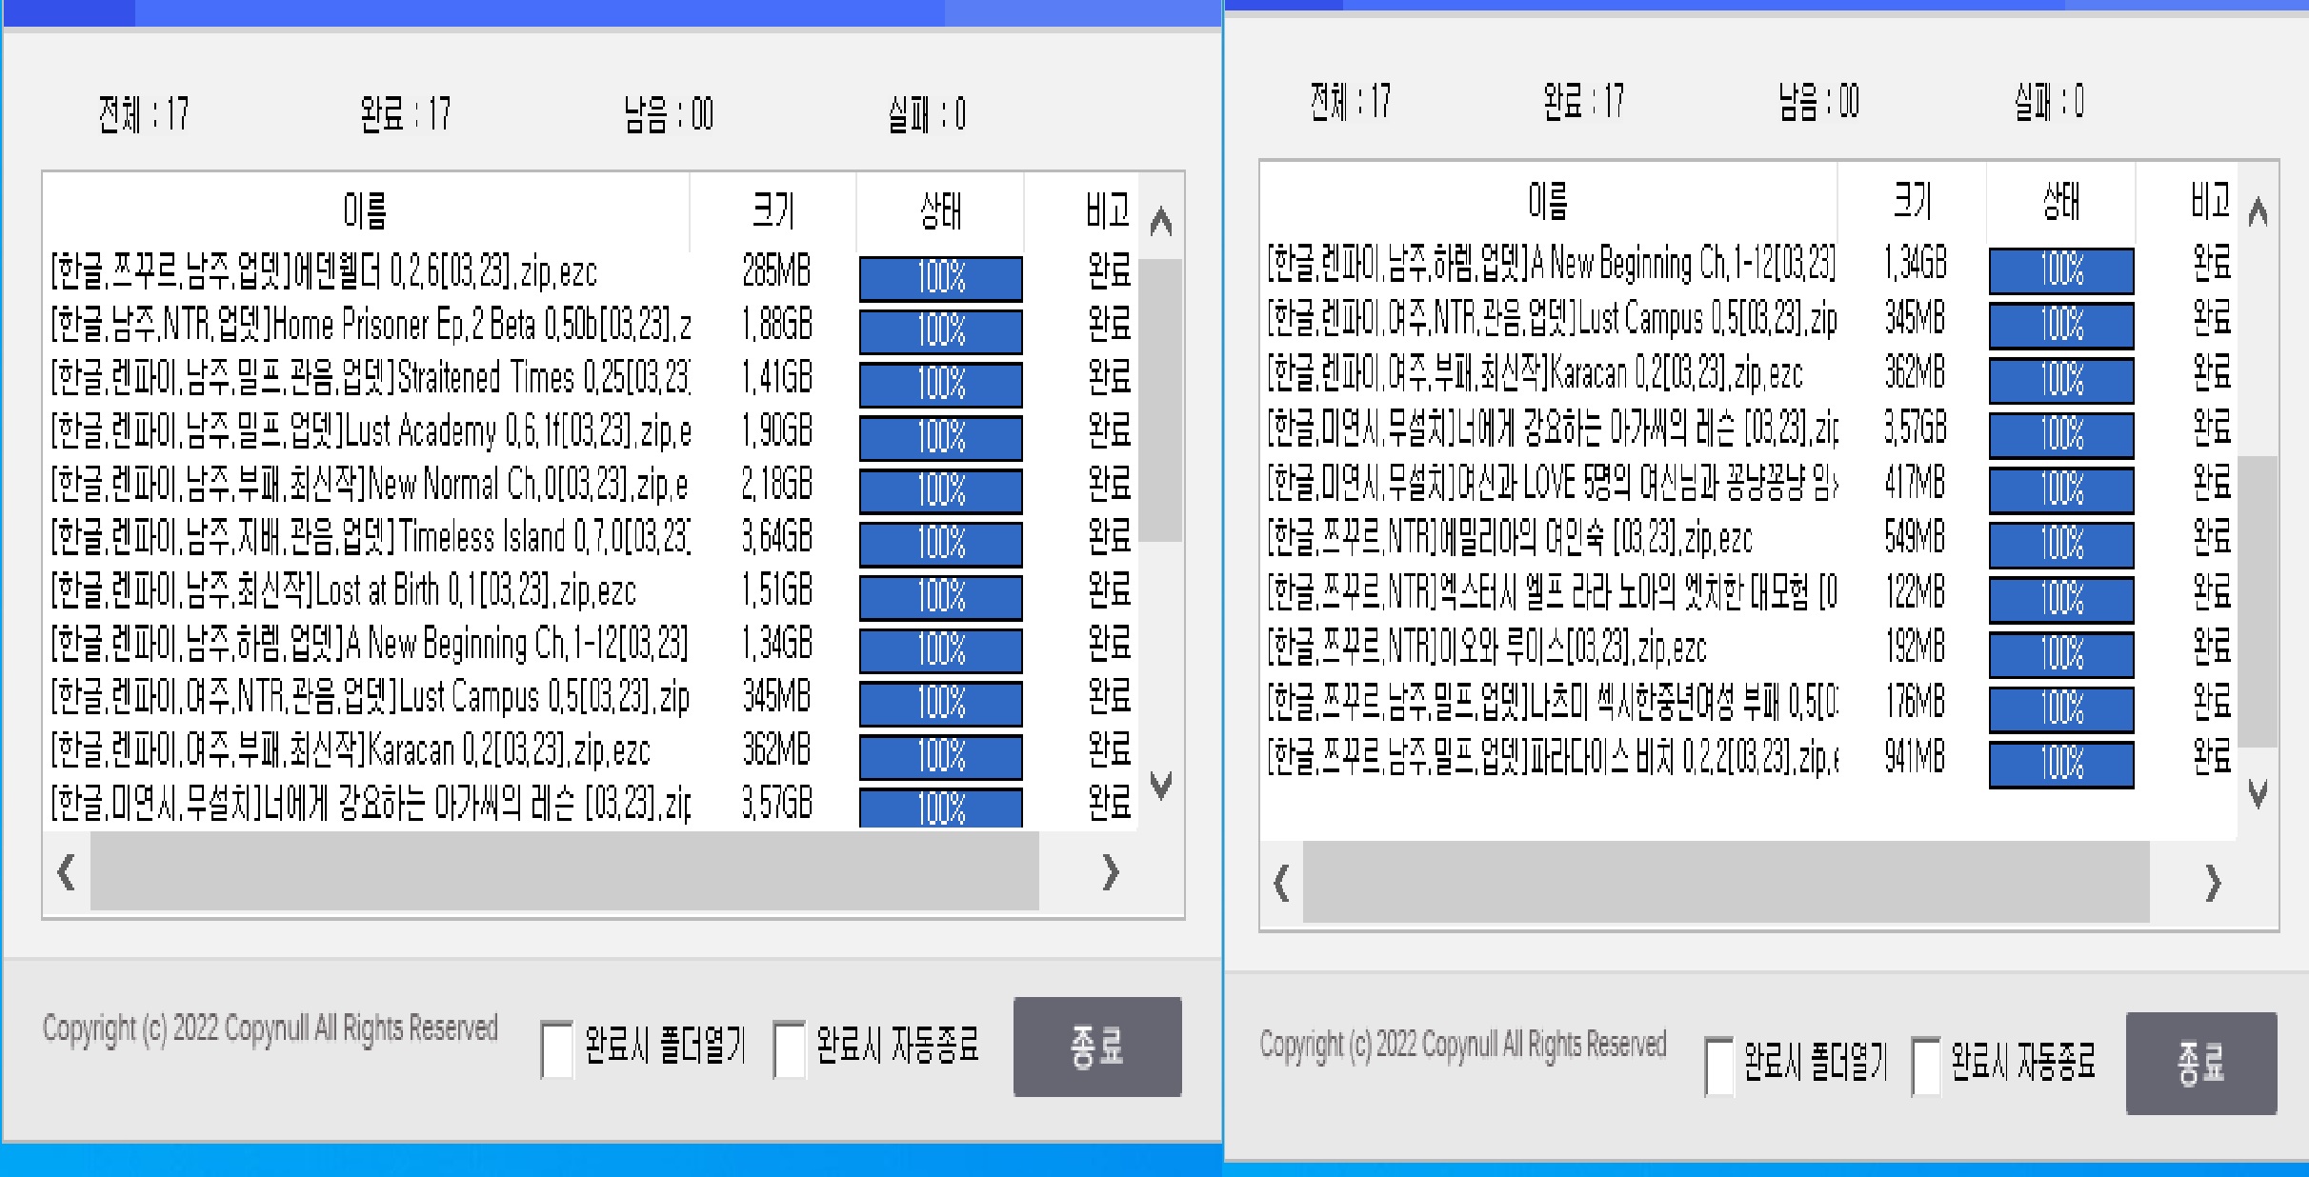Enable the 완료시 폴더열기 checkbox in the left window
Viewport: 2309px width, 1177px height.
point(555,1047)
